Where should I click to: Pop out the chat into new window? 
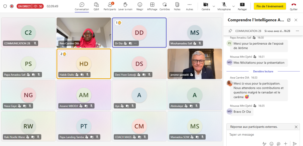(289, 20)
